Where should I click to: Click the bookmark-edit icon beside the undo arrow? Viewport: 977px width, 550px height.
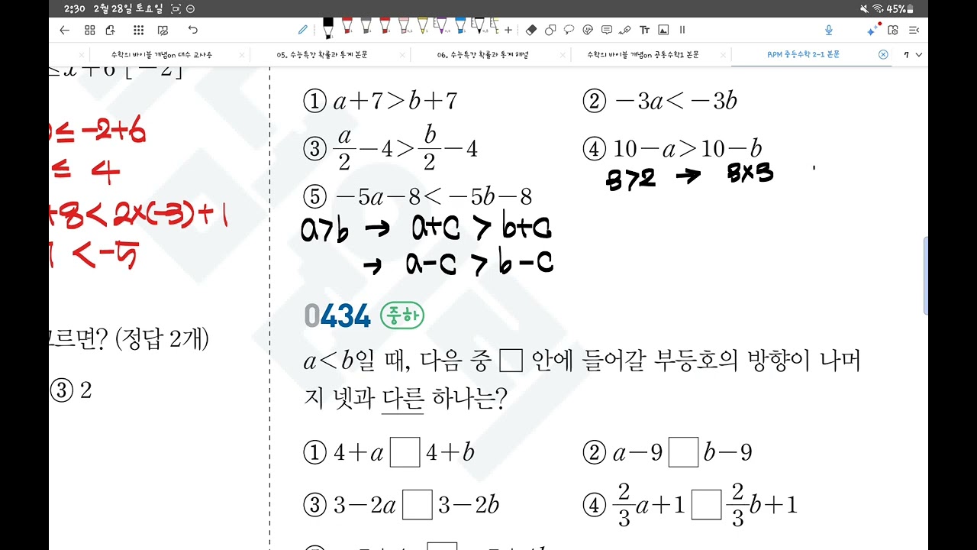pyautogui.click(x=163, y=31)
